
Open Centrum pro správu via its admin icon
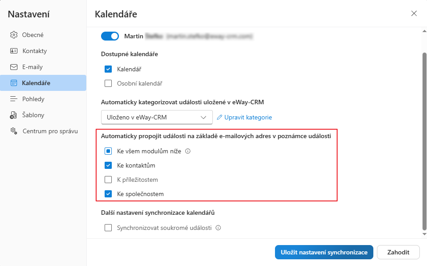14,131
